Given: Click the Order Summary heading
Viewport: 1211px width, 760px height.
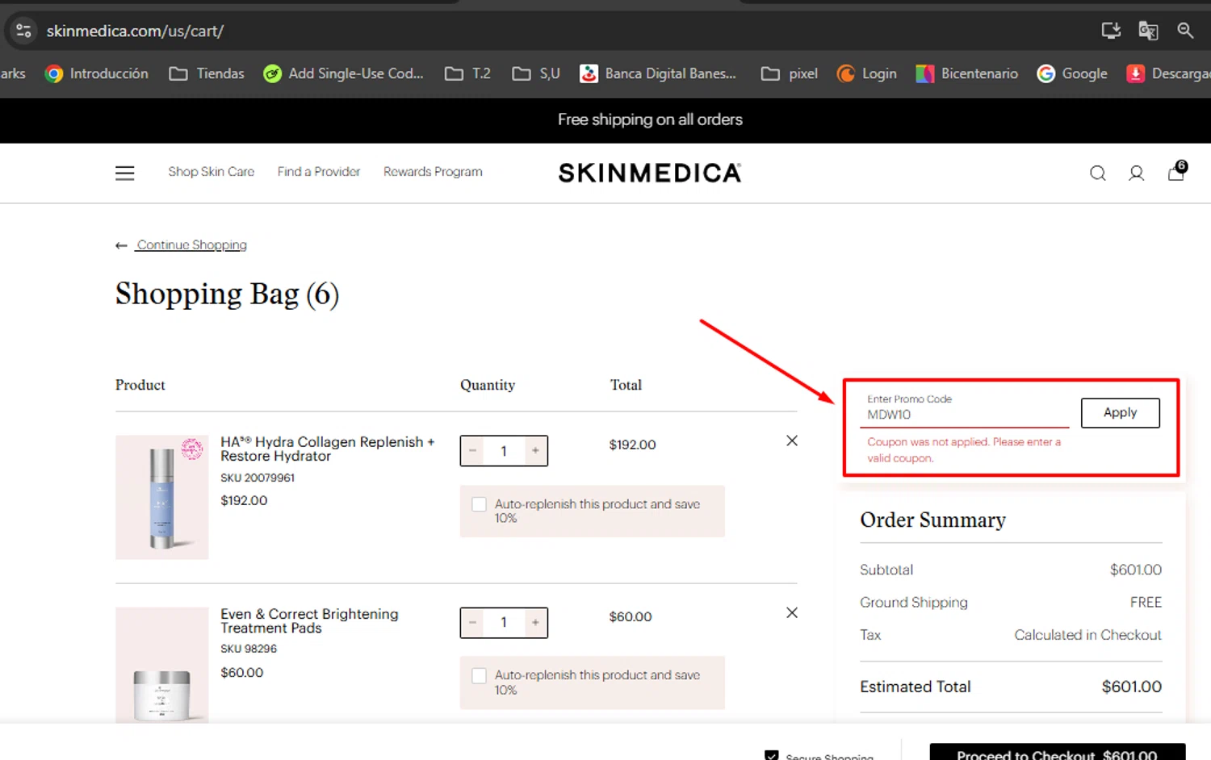Looking at the screenshot, I should point(932,520).
